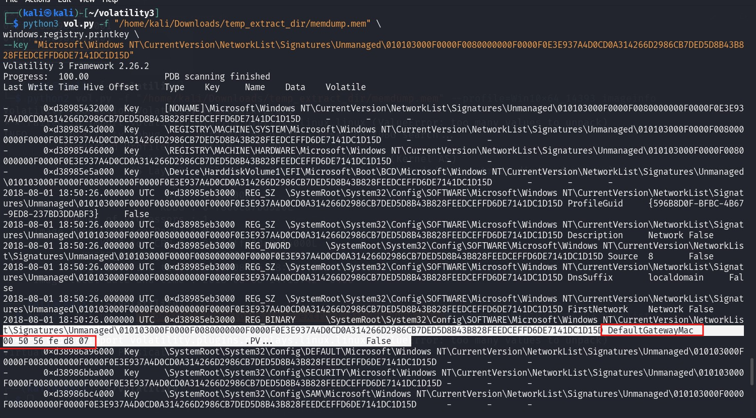
Task: Click the kali@kali prompt text
Action: tap(48, 13)
